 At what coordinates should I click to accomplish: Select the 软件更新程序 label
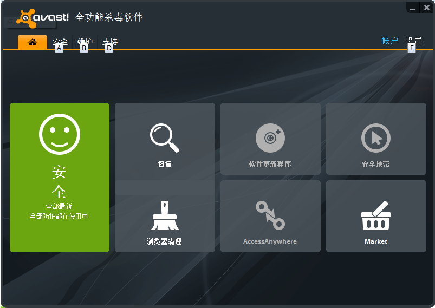pyautogui.click(x=270, y=164)
